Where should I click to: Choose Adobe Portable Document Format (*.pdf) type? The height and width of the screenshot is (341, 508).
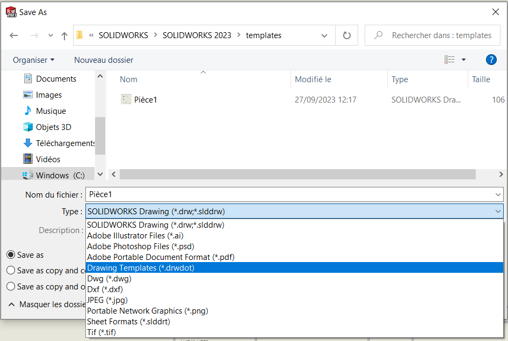click(161, 257)
